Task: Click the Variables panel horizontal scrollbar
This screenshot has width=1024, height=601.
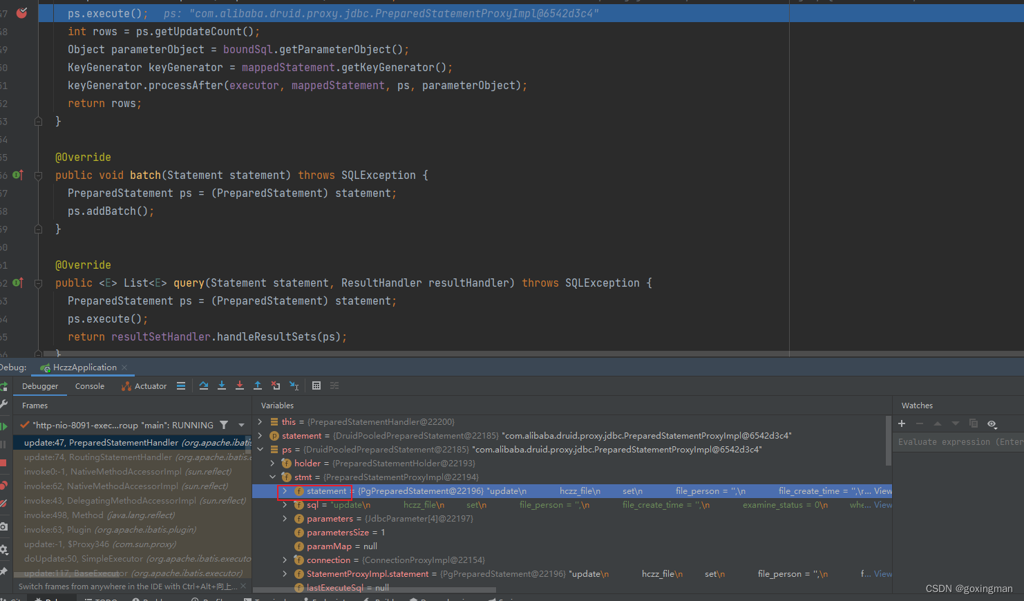Action: 374,590
